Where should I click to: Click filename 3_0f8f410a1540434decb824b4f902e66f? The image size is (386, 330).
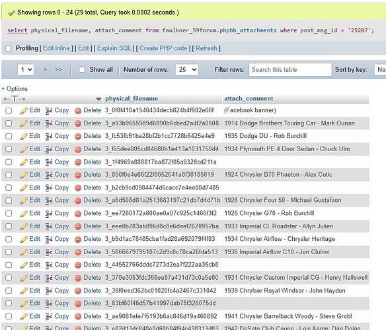point(159,110)
